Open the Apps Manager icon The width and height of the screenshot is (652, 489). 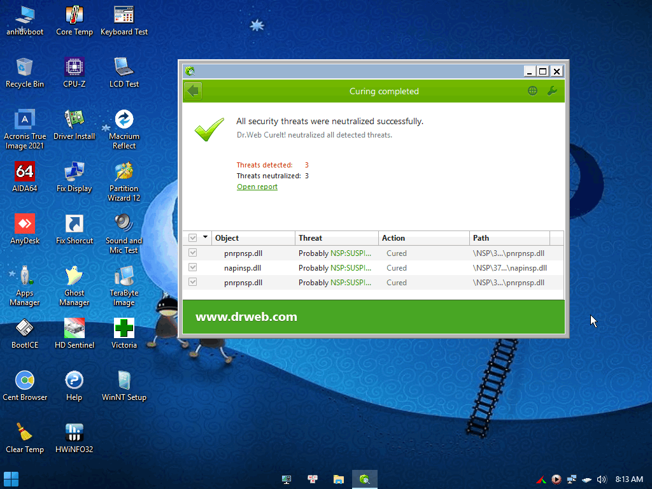pos(25,286)
